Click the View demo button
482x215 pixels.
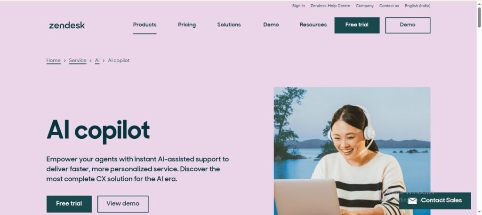point(123,204)
